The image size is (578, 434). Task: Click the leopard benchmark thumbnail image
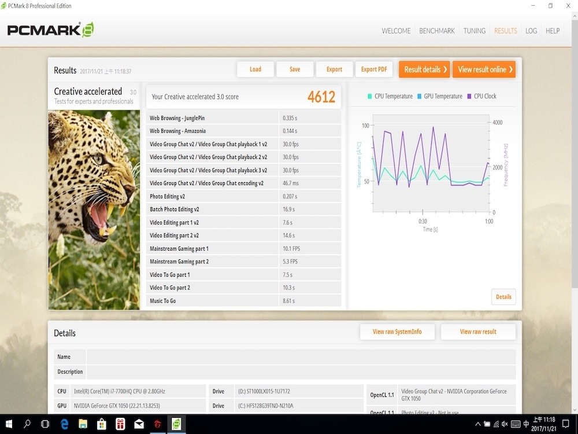click(x=94, y=209)
